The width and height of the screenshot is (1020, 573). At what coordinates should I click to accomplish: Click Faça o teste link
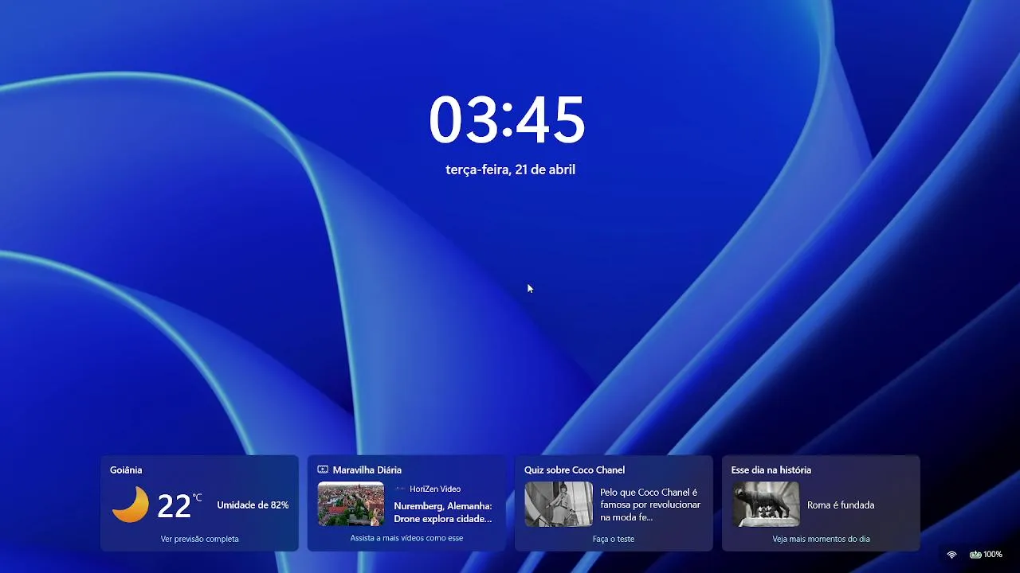614,539
